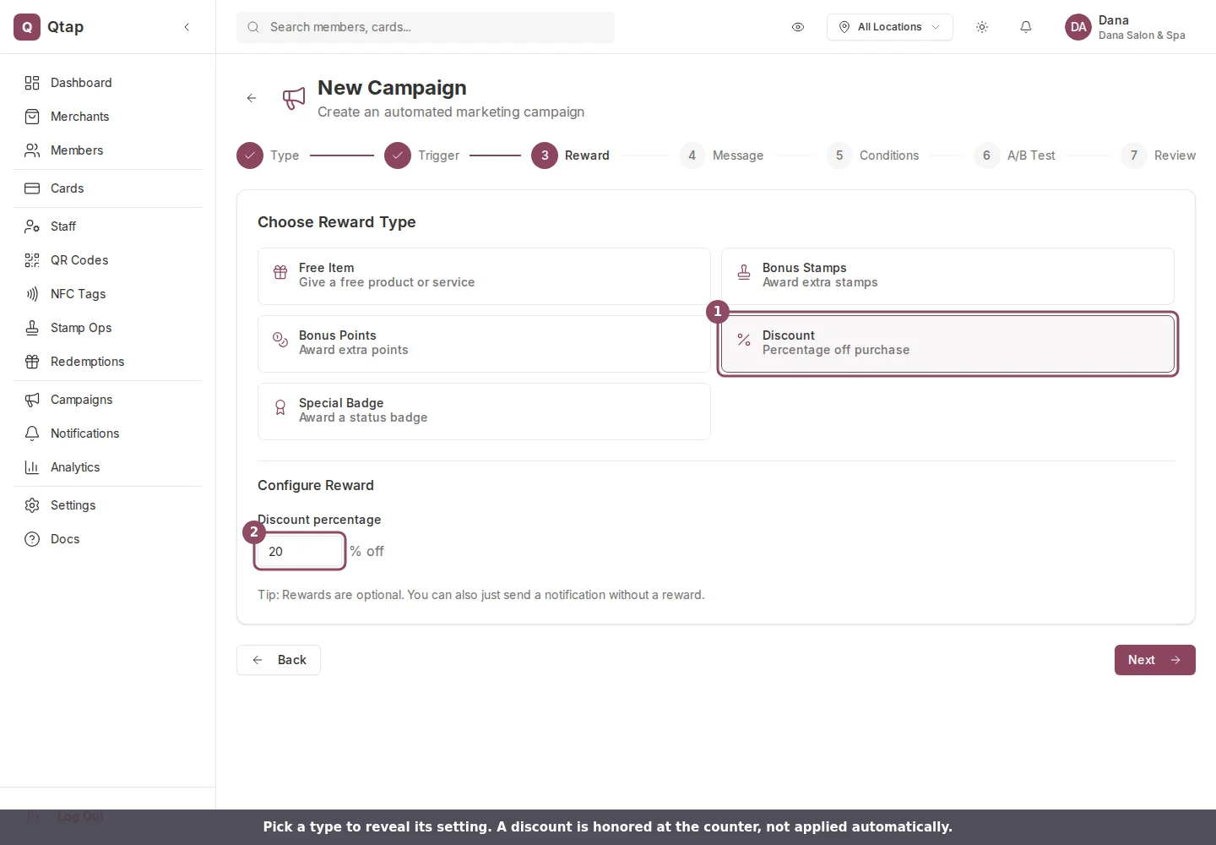Image resolution: width=1216 pixels, height=845 pixels.
Task: Open the Staff section
Action: tap(108, 226)
